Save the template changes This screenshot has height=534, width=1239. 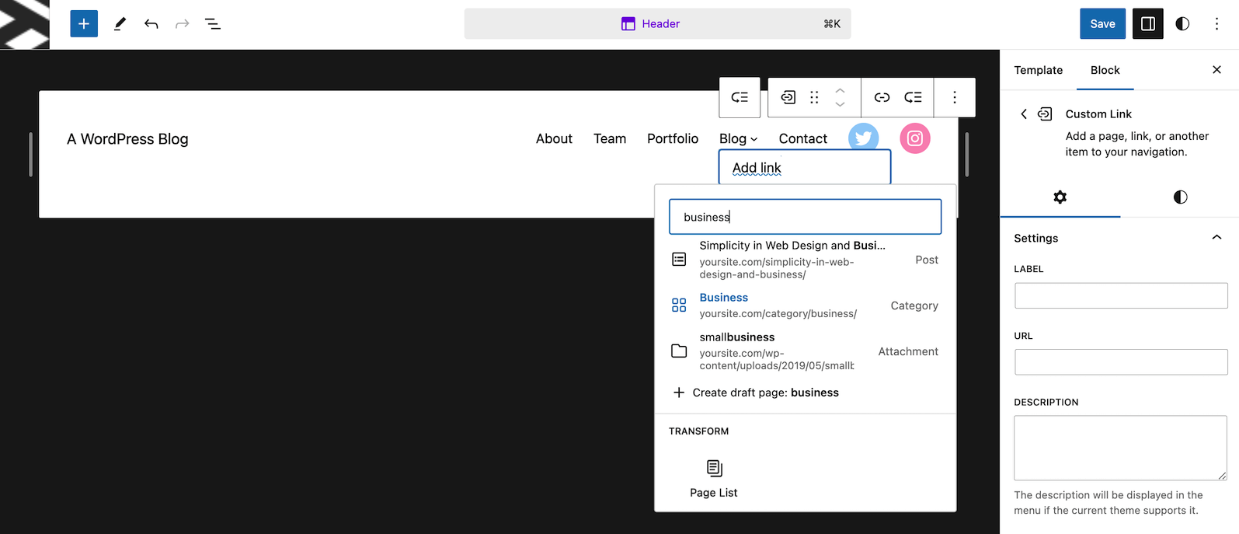pos(1102,24)
